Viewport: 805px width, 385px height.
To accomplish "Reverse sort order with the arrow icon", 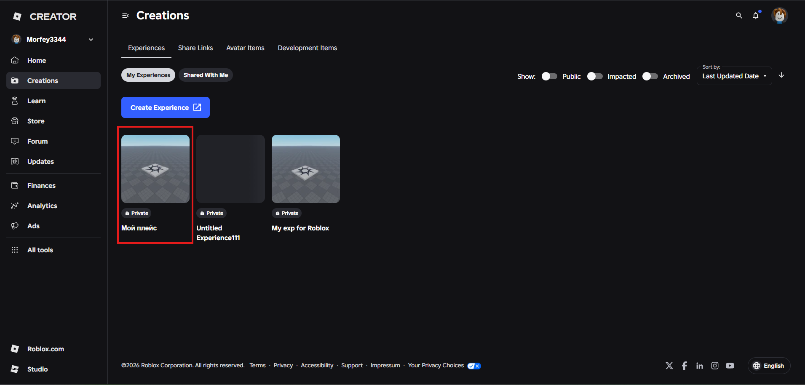I will pyautogui.click(x=781, y=75).
